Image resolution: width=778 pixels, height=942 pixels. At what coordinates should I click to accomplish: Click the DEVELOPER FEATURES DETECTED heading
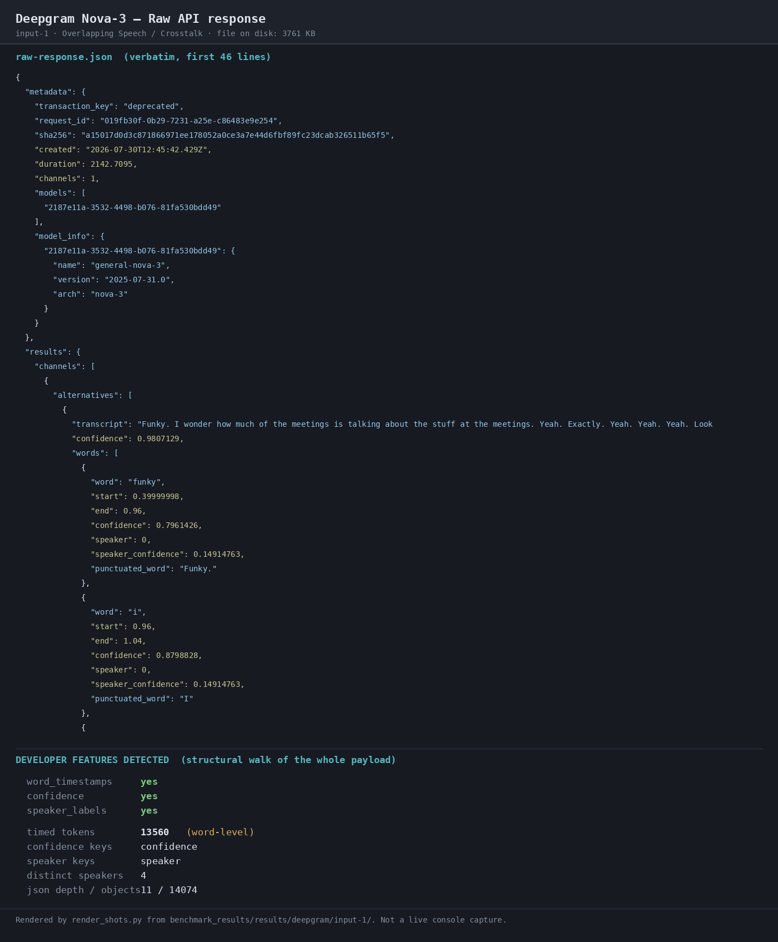click(92, 760)
